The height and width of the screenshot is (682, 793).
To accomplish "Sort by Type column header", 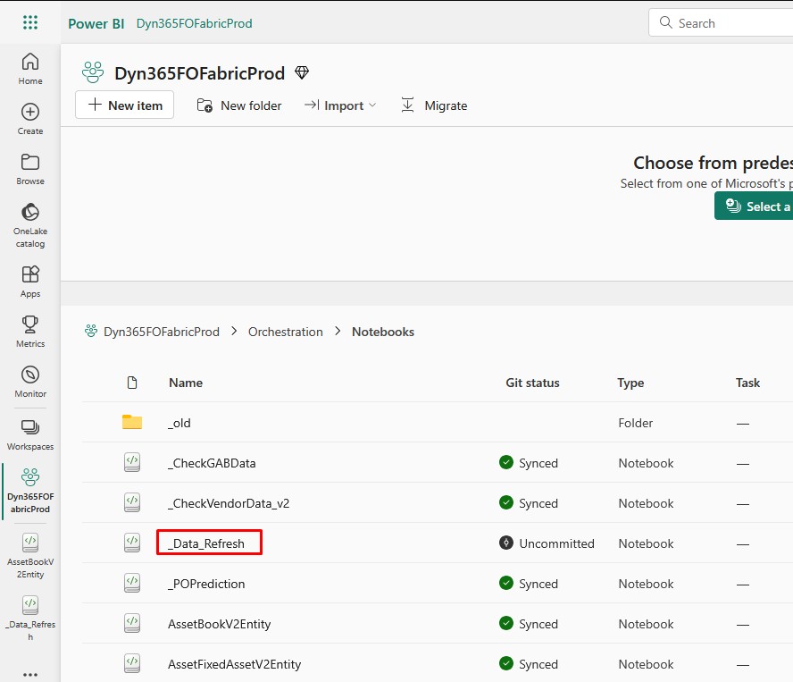I will [630, 383].
